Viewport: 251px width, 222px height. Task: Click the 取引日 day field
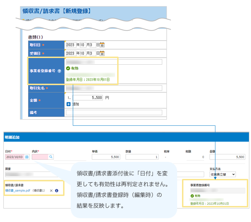click(93, 45)
